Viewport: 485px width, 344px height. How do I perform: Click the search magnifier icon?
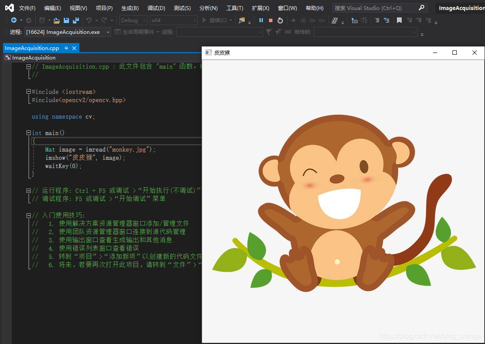421,8
